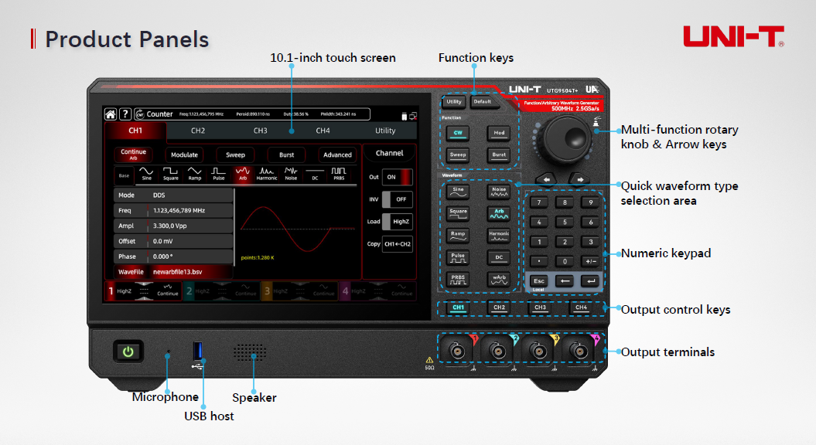The width and height of the screenshot is (816, 445).
Task: Select the PRBS waveform icon on the touch screen
Action: click(x=339, y=174)
